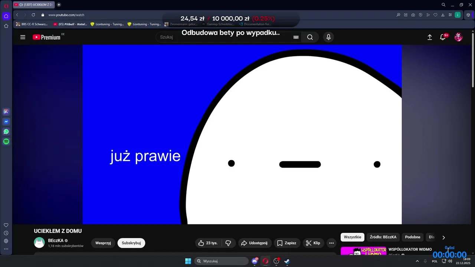Open the Pitbull - Hotel bookmark
Screen dimensions: 475x267
click(70, 24)
